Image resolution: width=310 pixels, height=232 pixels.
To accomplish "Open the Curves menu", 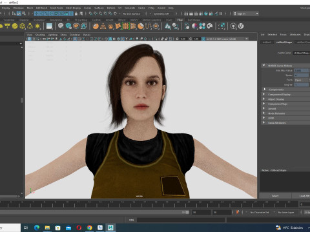I will [x=87, y=8].
